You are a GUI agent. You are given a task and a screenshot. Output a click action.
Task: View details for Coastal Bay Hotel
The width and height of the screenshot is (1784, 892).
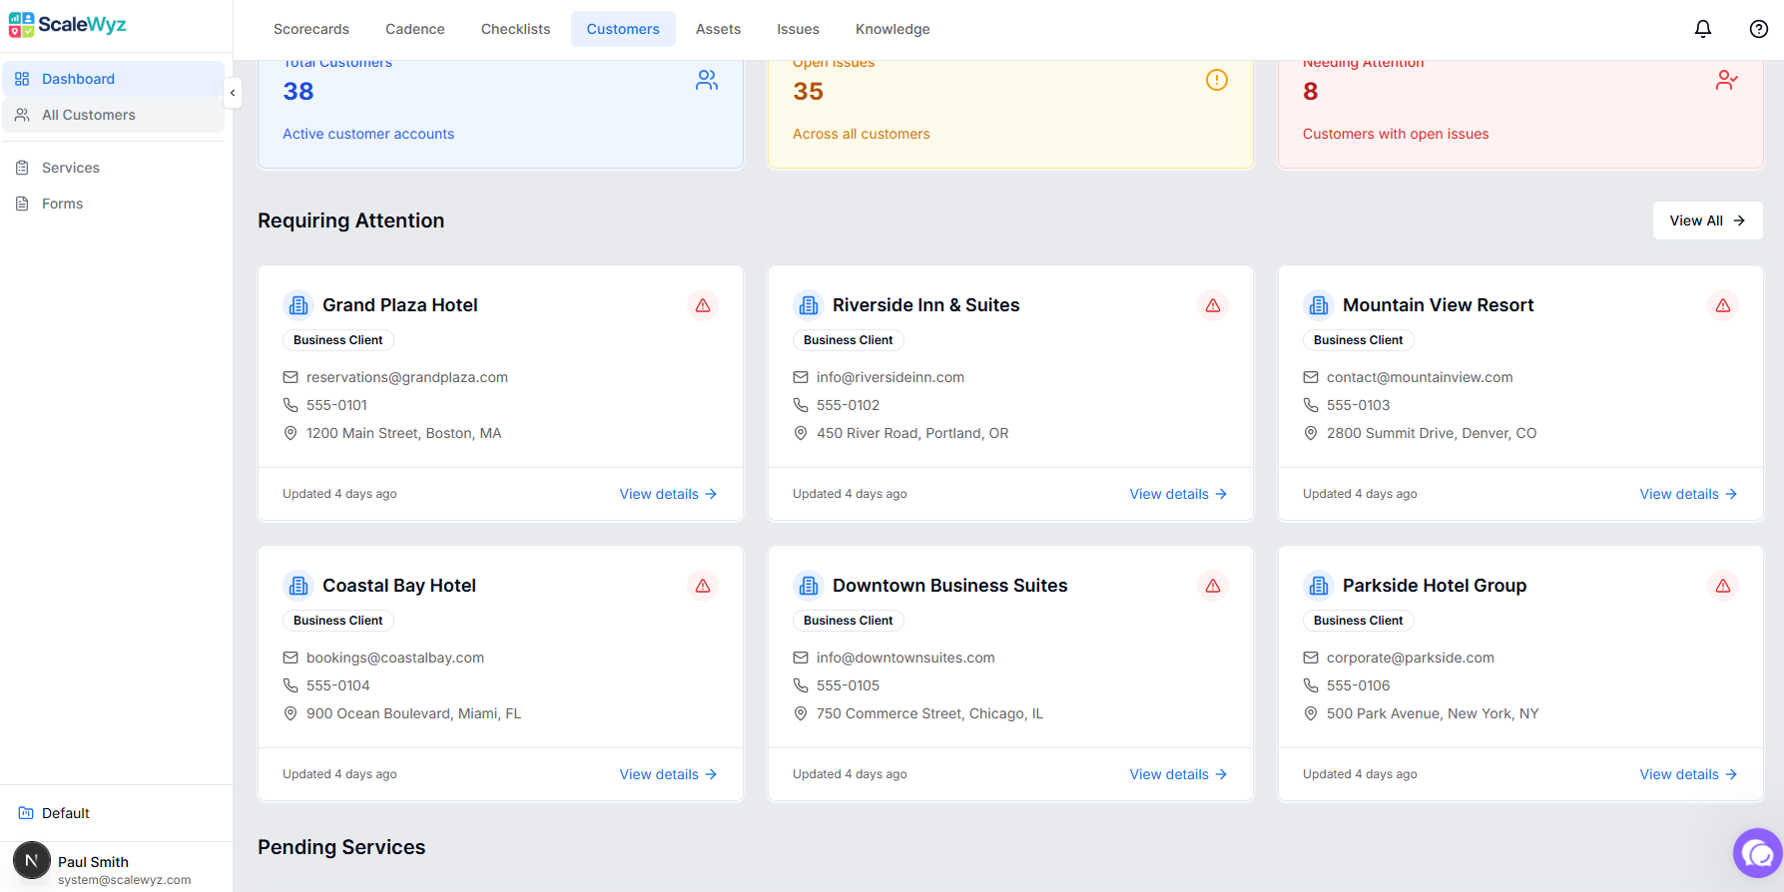pos(669,774)
